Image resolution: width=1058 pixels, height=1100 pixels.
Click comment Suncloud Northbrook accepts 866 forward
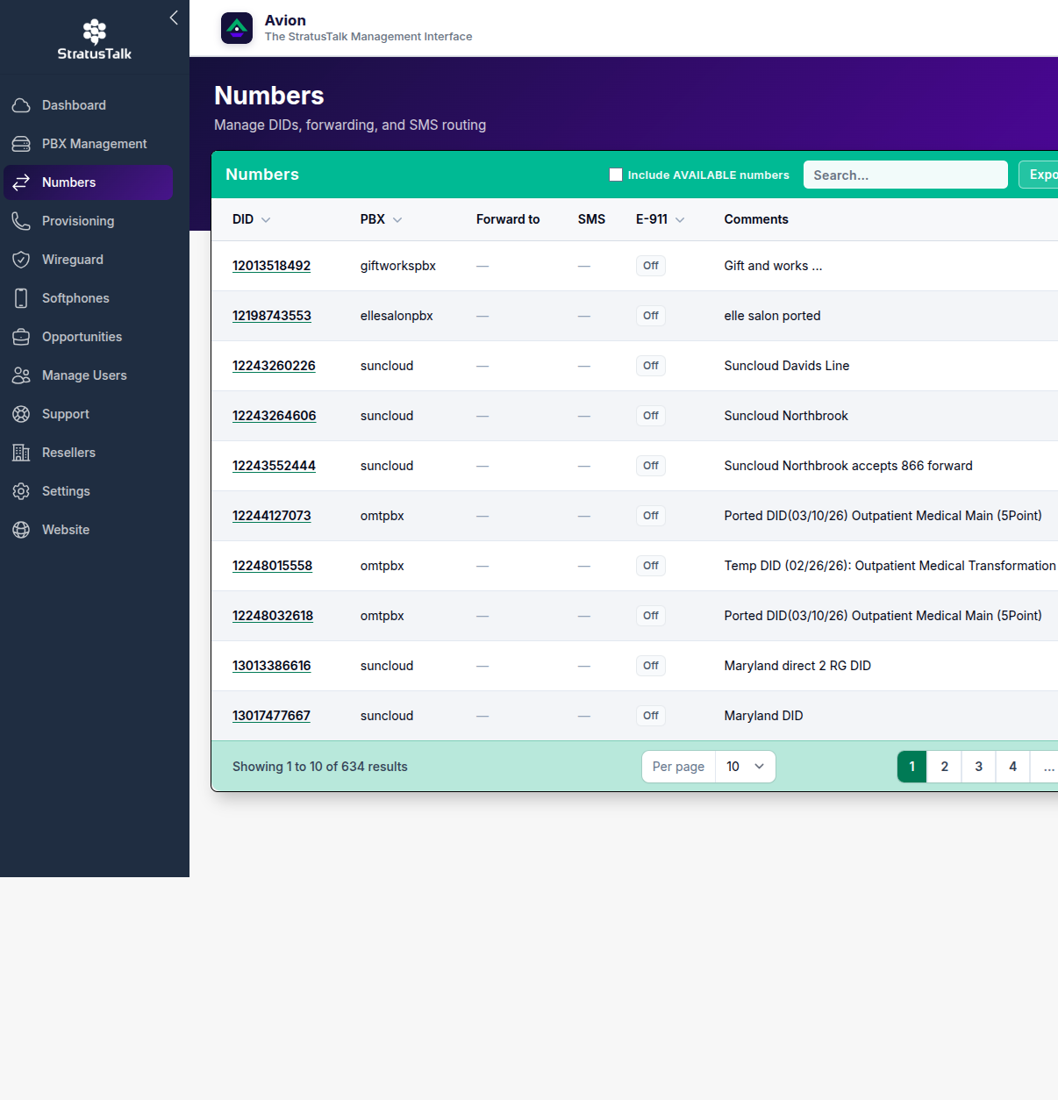pyautogui.click(x=848, y=466)
